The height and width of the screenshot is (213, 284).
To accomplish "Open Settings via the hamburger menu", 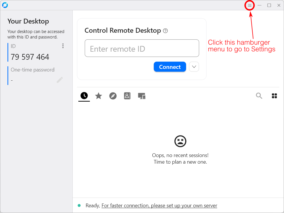I will (249, 5).
